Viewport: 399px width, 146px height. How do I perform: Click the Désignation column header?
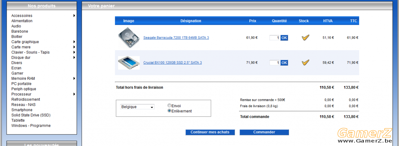coord(191,21)
